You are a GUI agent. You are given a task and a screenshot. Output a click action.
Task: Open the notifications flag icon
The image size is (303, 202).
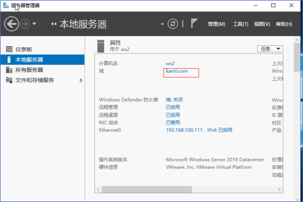[194, 23]
